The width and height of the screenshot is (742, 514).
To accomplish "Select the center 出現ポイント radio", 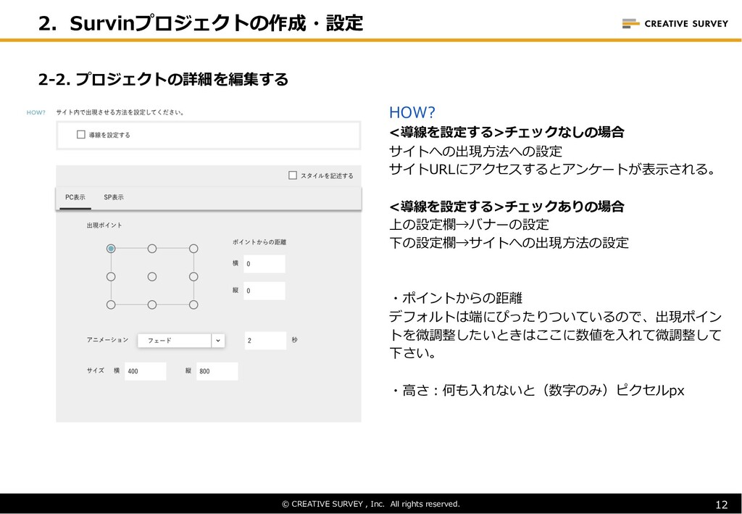I will [152, 277].
